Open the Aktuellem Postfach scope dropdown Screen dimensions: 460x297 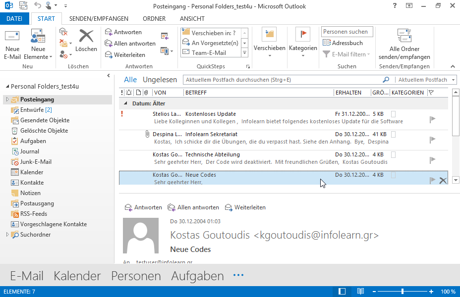coord(453,80)
